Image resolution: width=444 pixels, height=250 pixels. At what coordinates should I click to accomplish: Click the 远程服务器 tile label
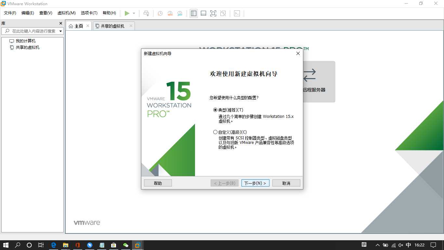[314, 90]
